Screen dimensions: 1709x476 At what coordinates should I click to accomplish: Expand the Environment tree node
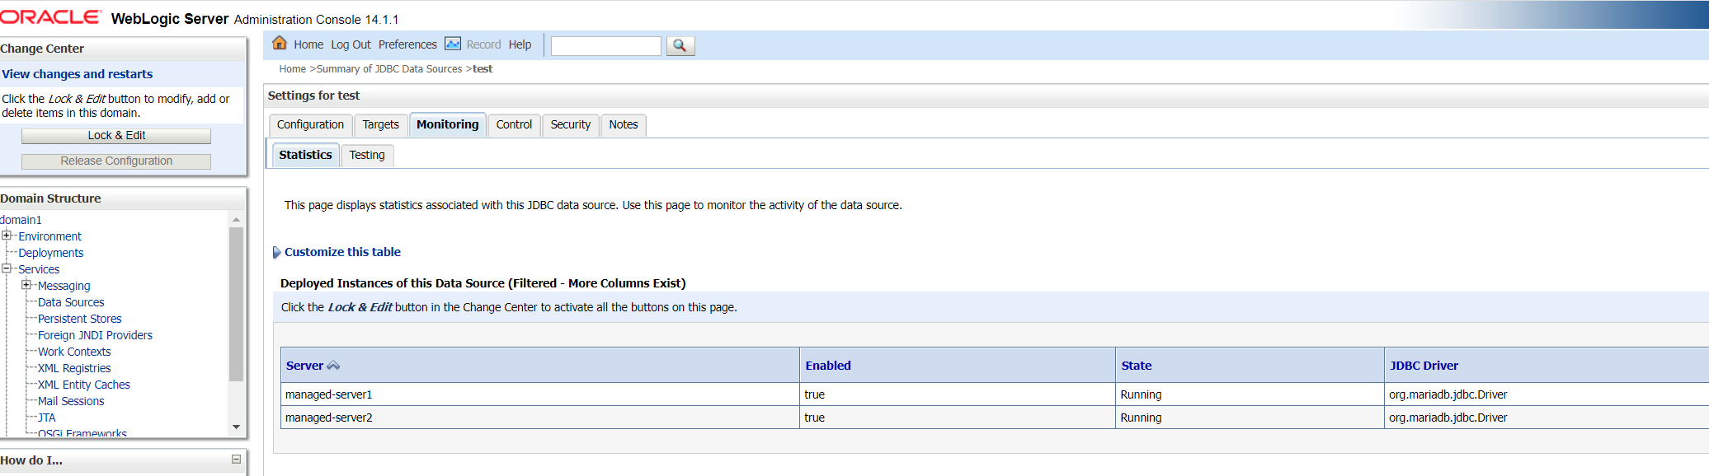7,236
